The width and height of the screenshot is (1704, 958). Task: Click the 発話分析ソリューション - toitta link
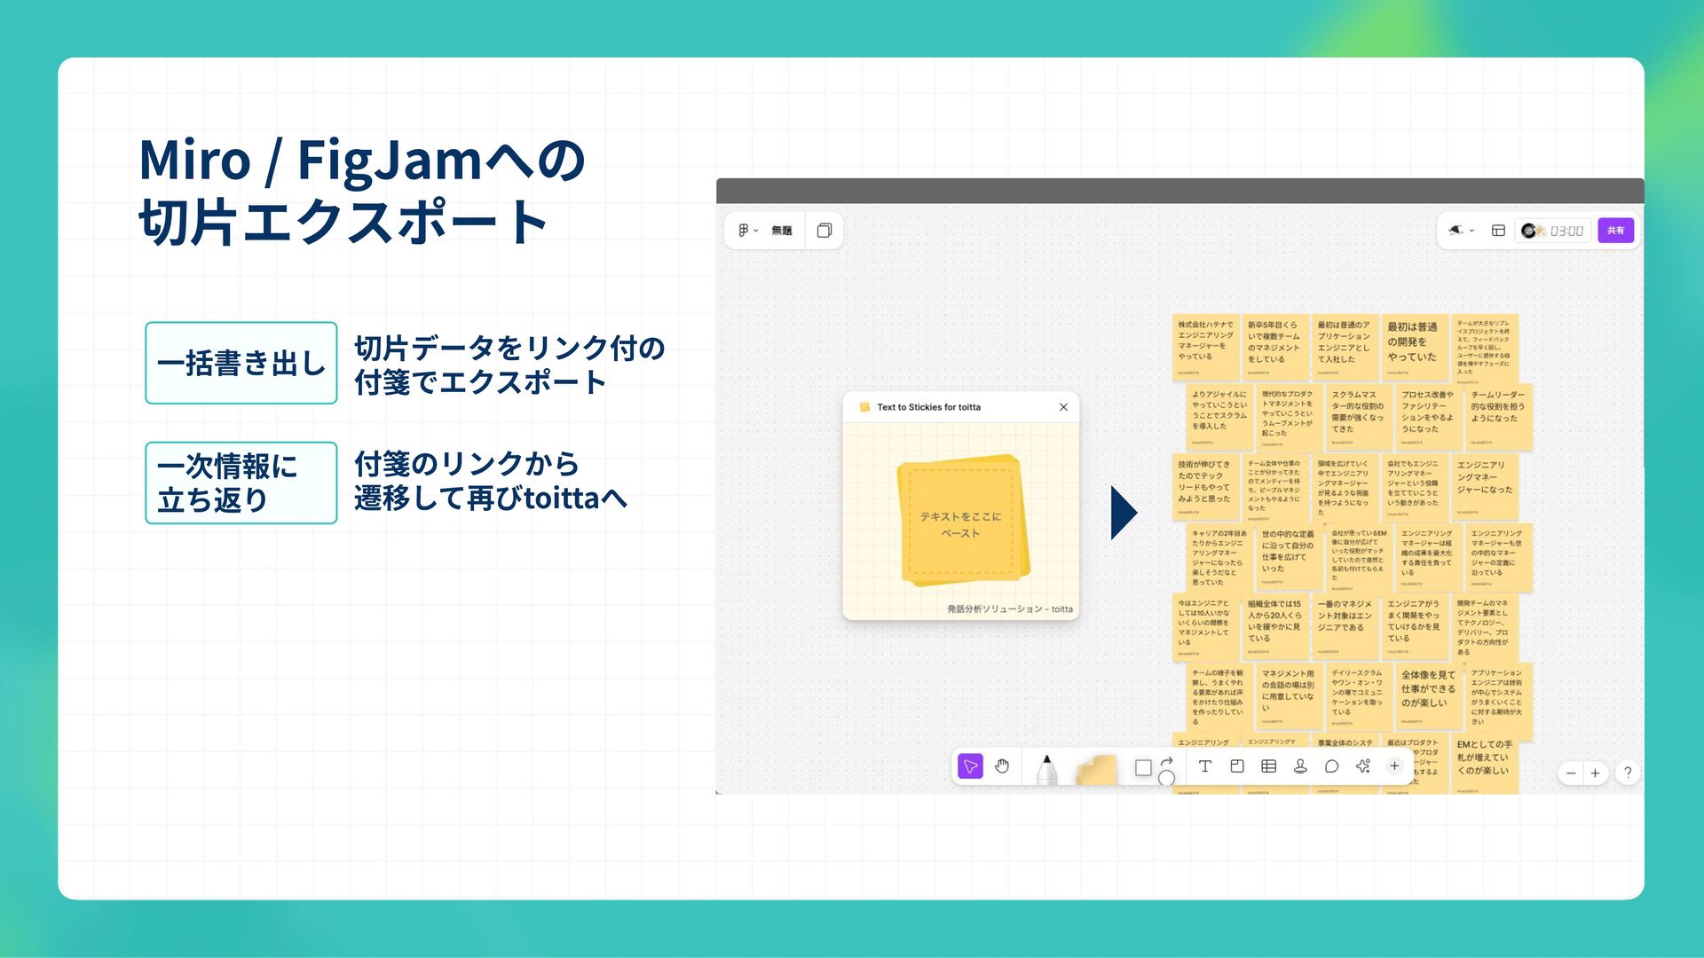click(1010, 609)
